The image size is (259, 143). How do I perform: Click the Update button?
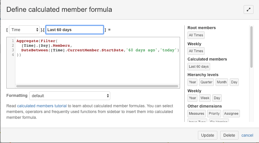tap(207, 135)
